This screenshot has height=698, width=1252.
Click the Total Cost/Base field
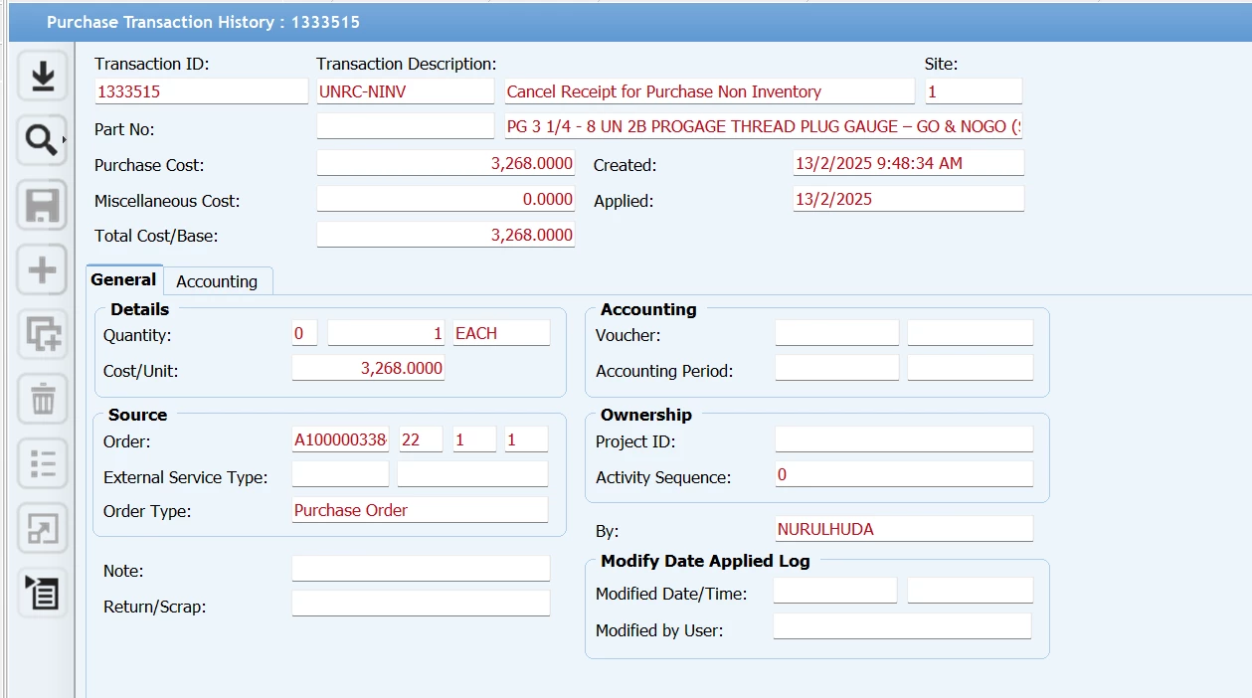click(x=446, y=235)
